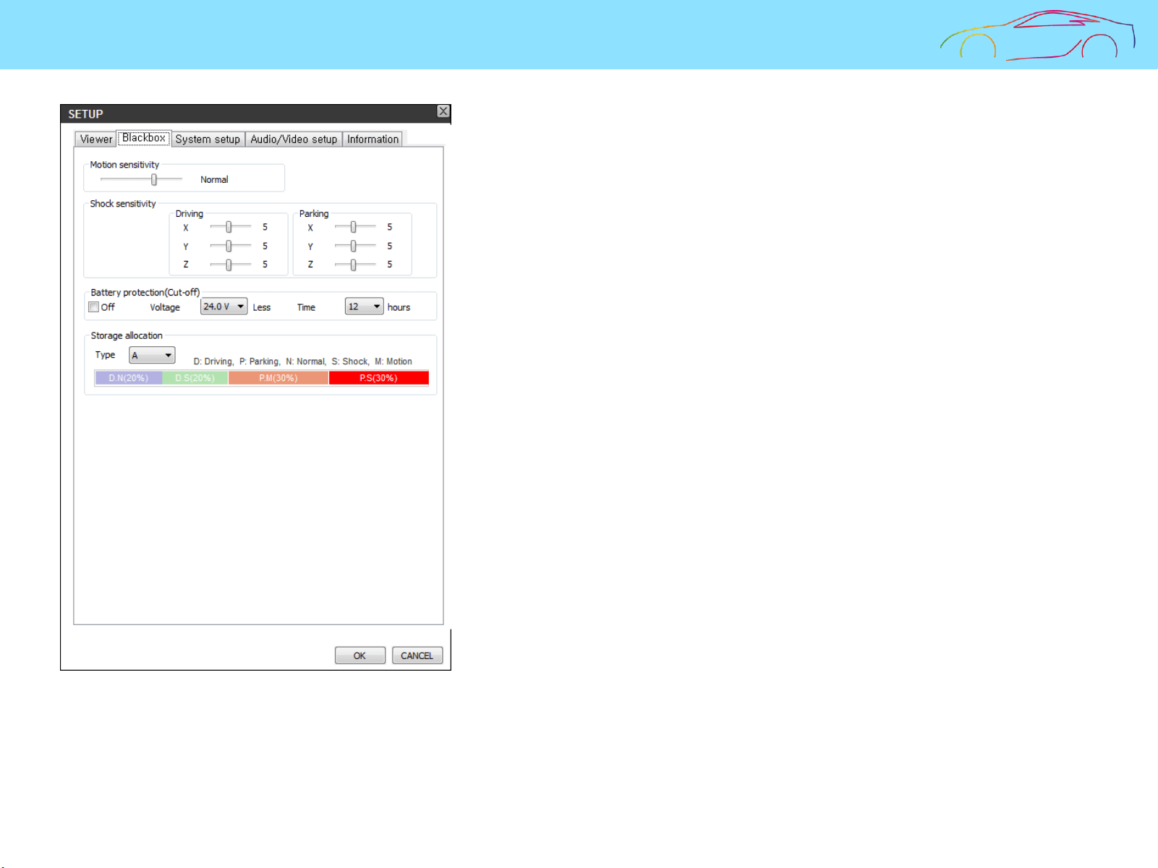Close the SETUP dialog window
Viewport: 1158px width, 868px height.
point(443,111)
